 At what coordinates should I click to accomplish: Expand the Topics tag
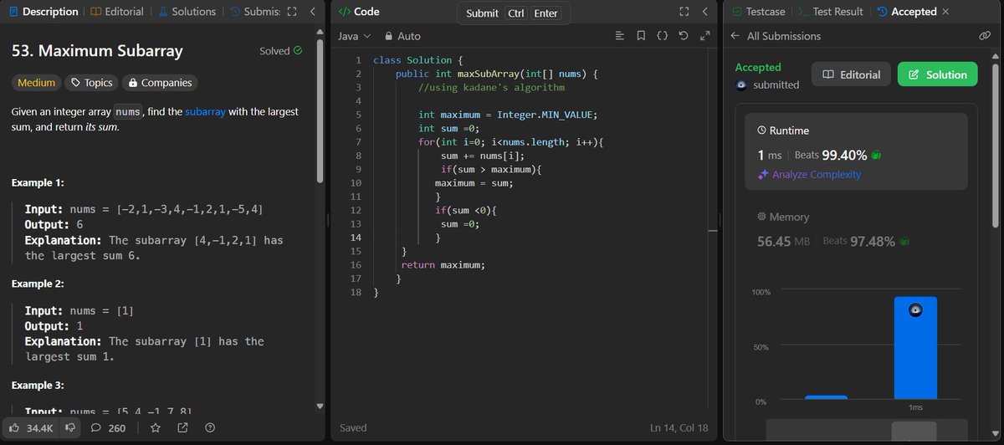click(x=92, y=83)
